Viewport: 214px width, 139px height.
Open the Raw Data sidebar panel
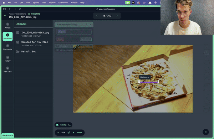pos(7,69)
